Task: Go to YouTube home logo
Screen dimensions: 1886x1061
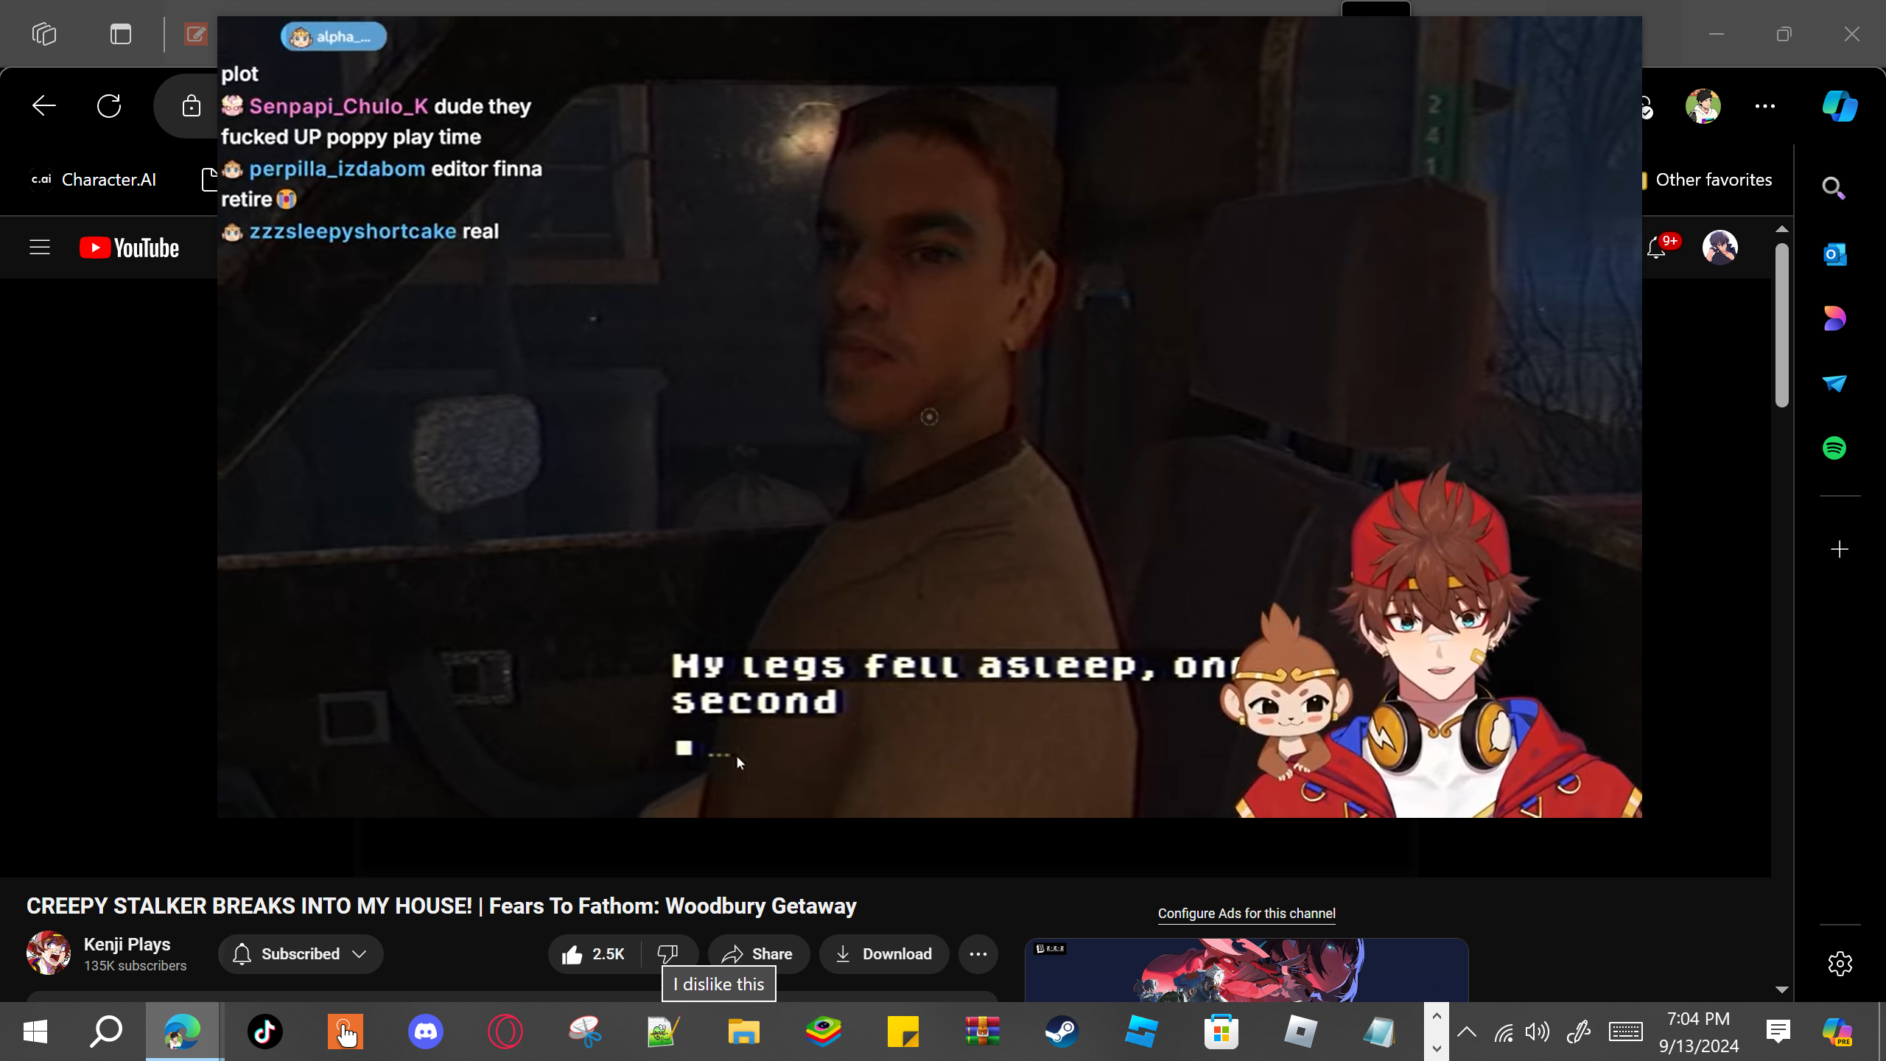Action: pos(129,248)
